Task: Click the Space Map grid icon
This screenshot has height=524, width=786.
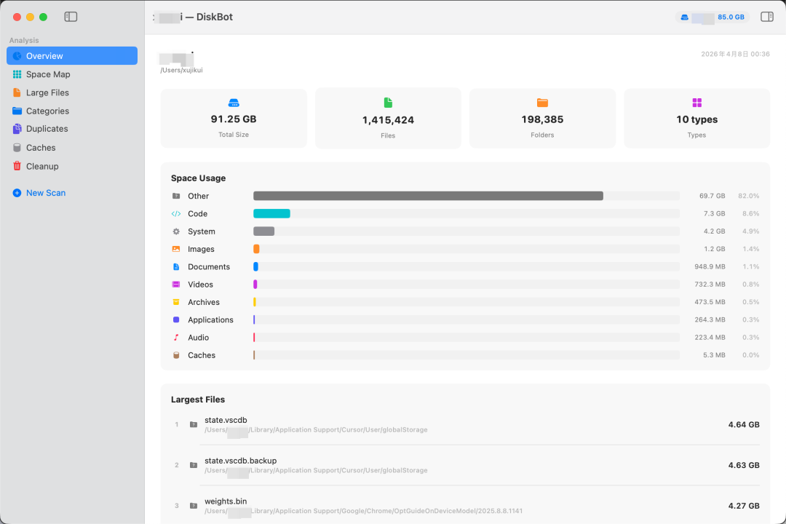Action: (x=17, y=74)
